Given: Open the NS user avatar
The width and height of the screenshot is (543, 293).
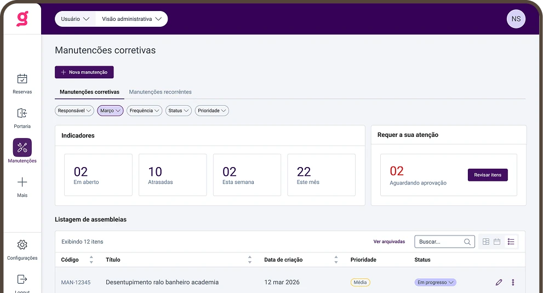Looking at the screenshot, I should 516,19.
